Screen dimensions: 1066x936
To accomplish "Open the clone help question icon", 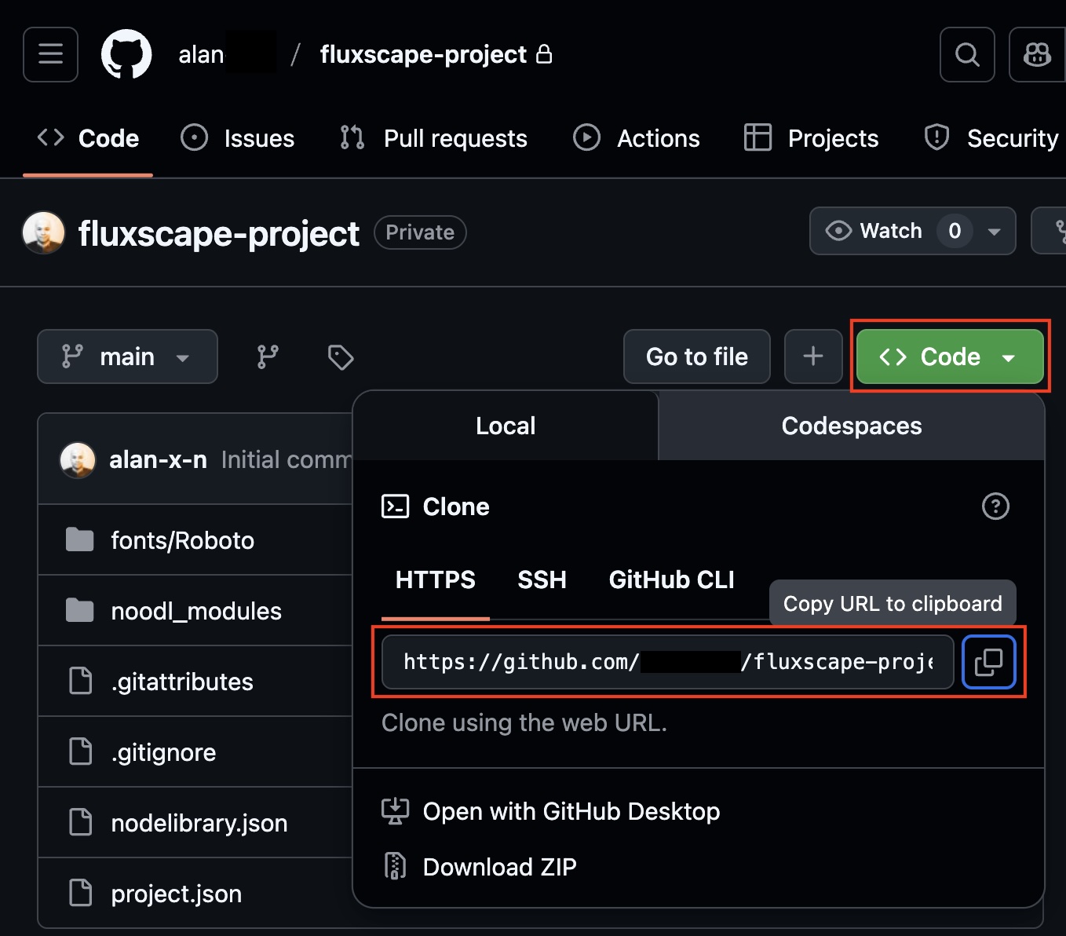I will point(995,506).
